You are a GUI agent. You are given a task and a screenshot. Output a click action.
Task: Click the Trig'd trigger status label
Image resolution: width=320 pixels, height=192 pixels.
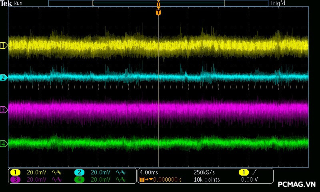[x=278, y=3]
